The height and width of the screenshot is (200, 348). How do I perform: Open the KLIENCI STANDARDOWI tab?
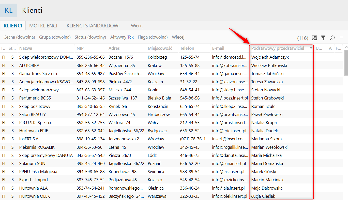click(93, 26)
